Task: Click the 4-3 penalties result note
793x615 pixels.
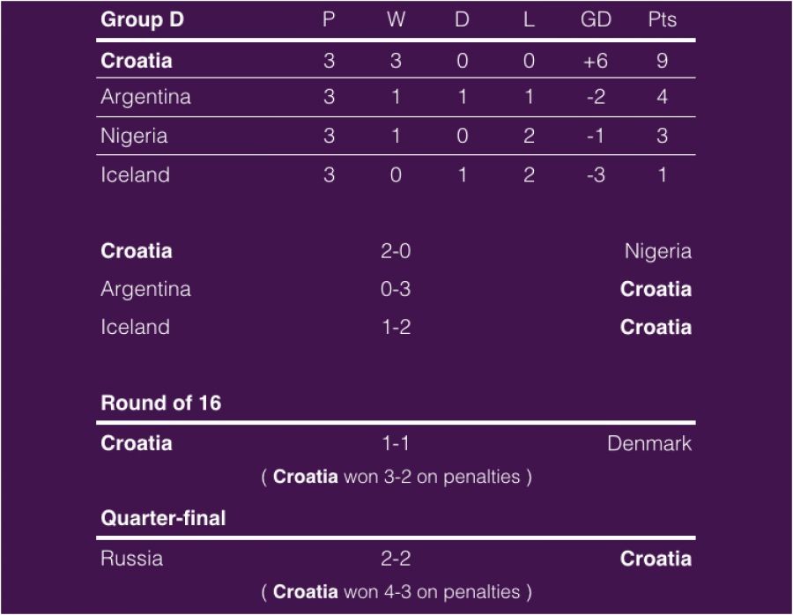Action: pos(396,591)
